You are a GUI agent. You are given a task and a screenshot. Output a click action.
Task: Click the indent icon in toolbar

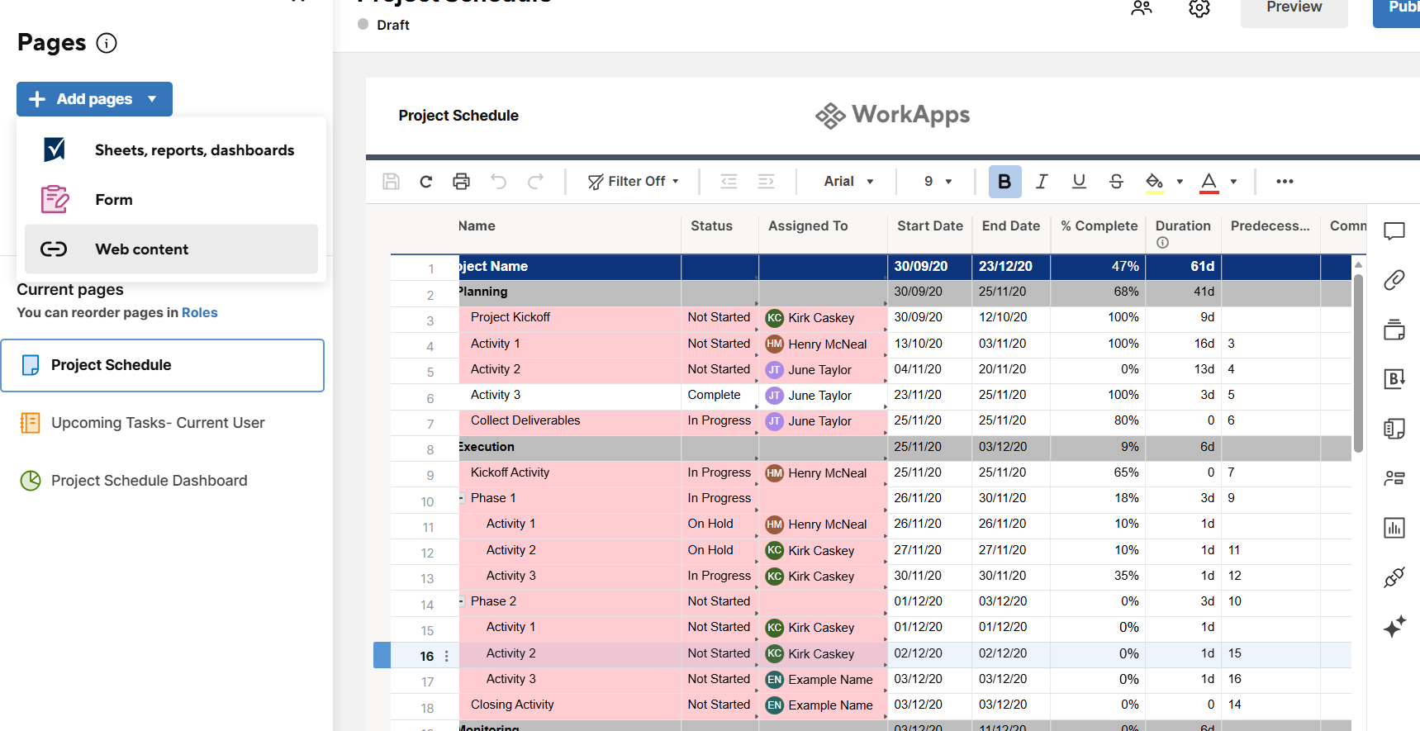767,182
